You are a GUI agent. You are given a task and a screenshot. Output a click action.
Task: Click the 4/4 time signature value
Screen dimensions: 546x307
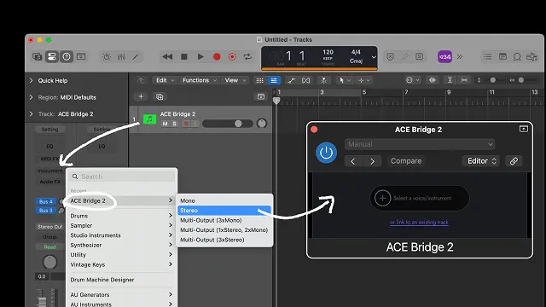[x=356, y=52]
